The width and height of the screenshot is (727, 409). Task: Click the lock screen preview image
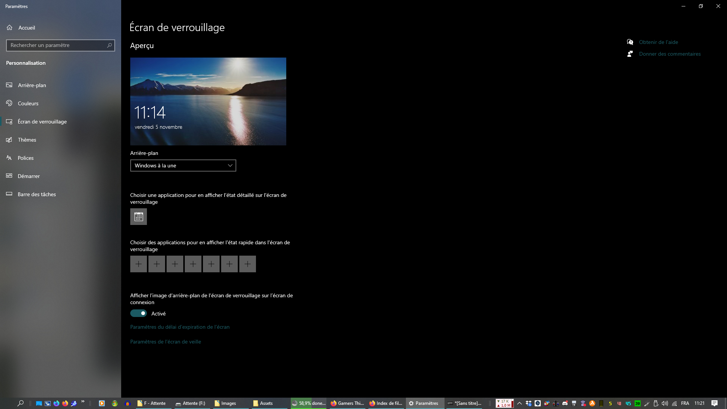pos(208,101)
